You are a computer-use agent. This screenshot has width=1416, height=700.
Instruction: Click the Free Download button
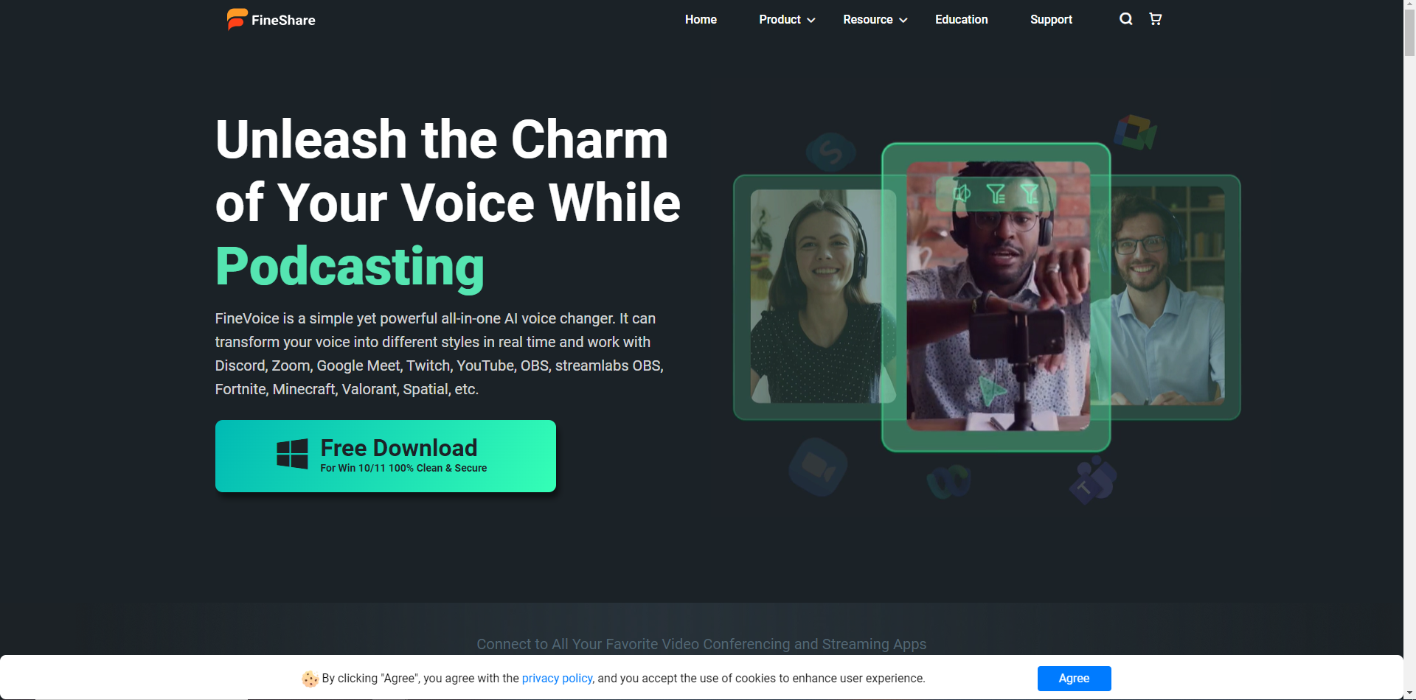pos(386,456)
